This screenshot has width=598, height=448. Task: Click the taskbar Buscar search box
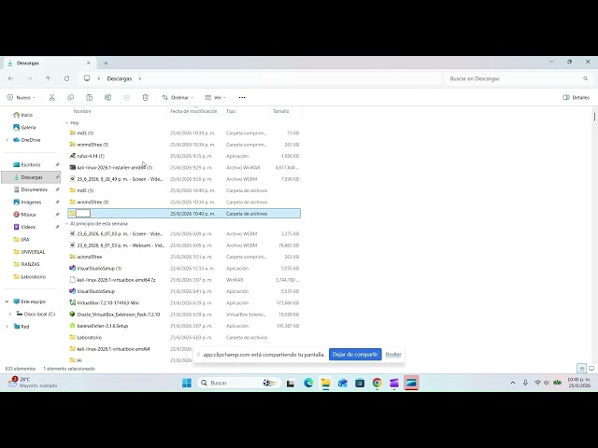tap(239, 383)
